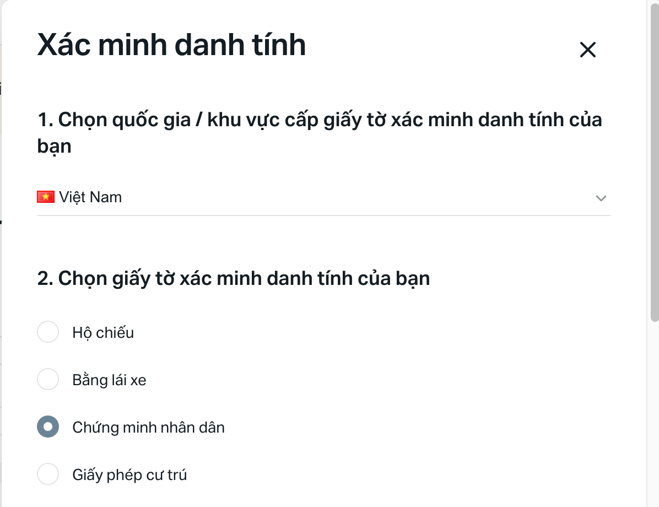This screenshot has width=659, height=507.
Task: Pick the Giấy phép cư trú radio circle
Action: pos(48,474)
